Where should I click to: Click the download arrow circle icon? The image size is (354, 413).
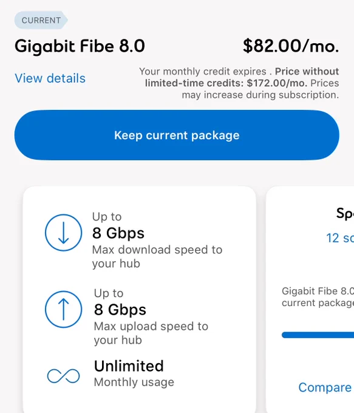tap(64, 233)
